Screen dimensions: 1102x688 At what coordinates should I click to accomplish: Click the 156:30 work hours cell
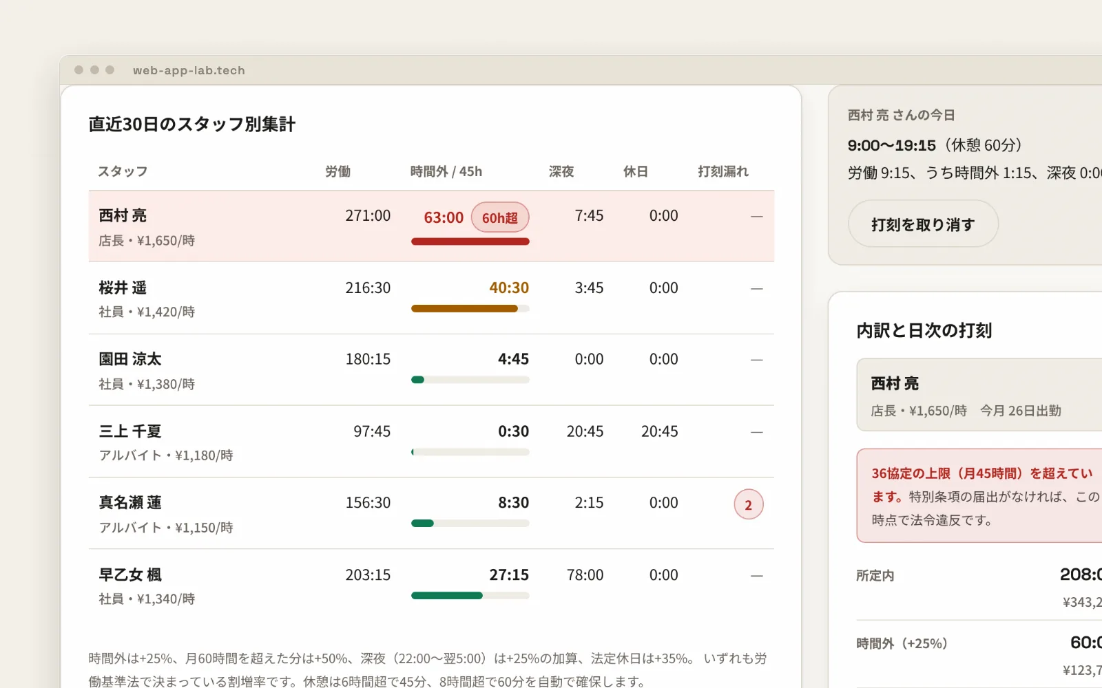point(368,503)
